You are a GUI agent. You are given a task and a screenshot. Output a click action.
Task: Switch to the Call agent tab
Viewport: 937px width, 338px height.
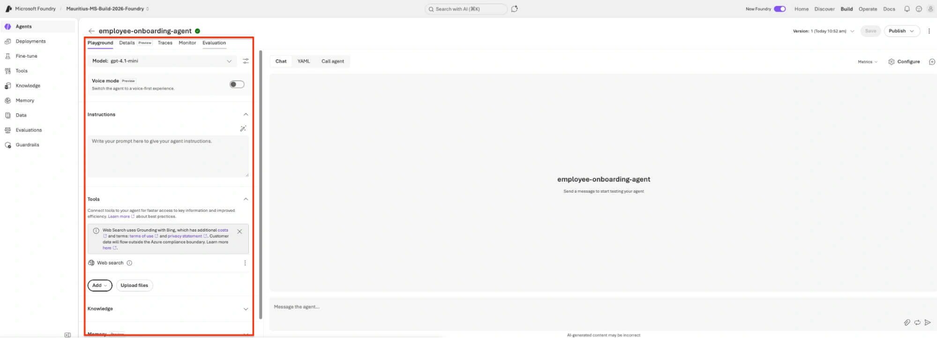click(x=333, y=61)
